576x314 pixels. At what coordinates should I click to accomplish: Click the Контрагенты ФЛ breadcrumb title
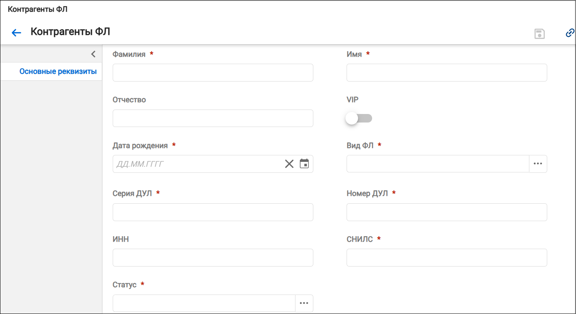38,10
